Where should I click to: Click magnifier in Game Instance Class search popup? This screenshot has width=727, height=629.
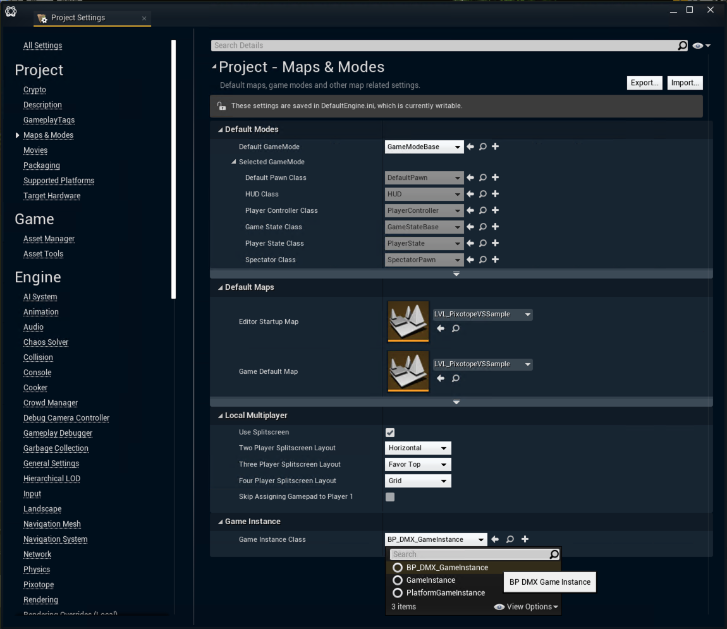(x=554, y=554)
